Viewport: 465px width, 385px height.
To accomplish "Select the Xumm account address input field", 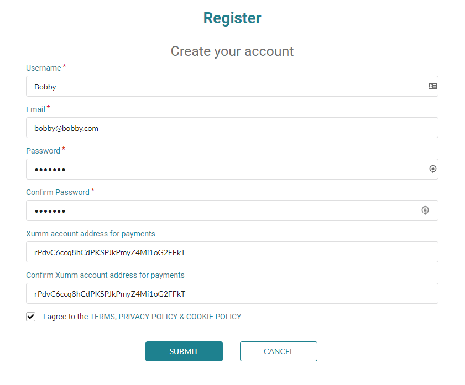I will coord(232,252).
